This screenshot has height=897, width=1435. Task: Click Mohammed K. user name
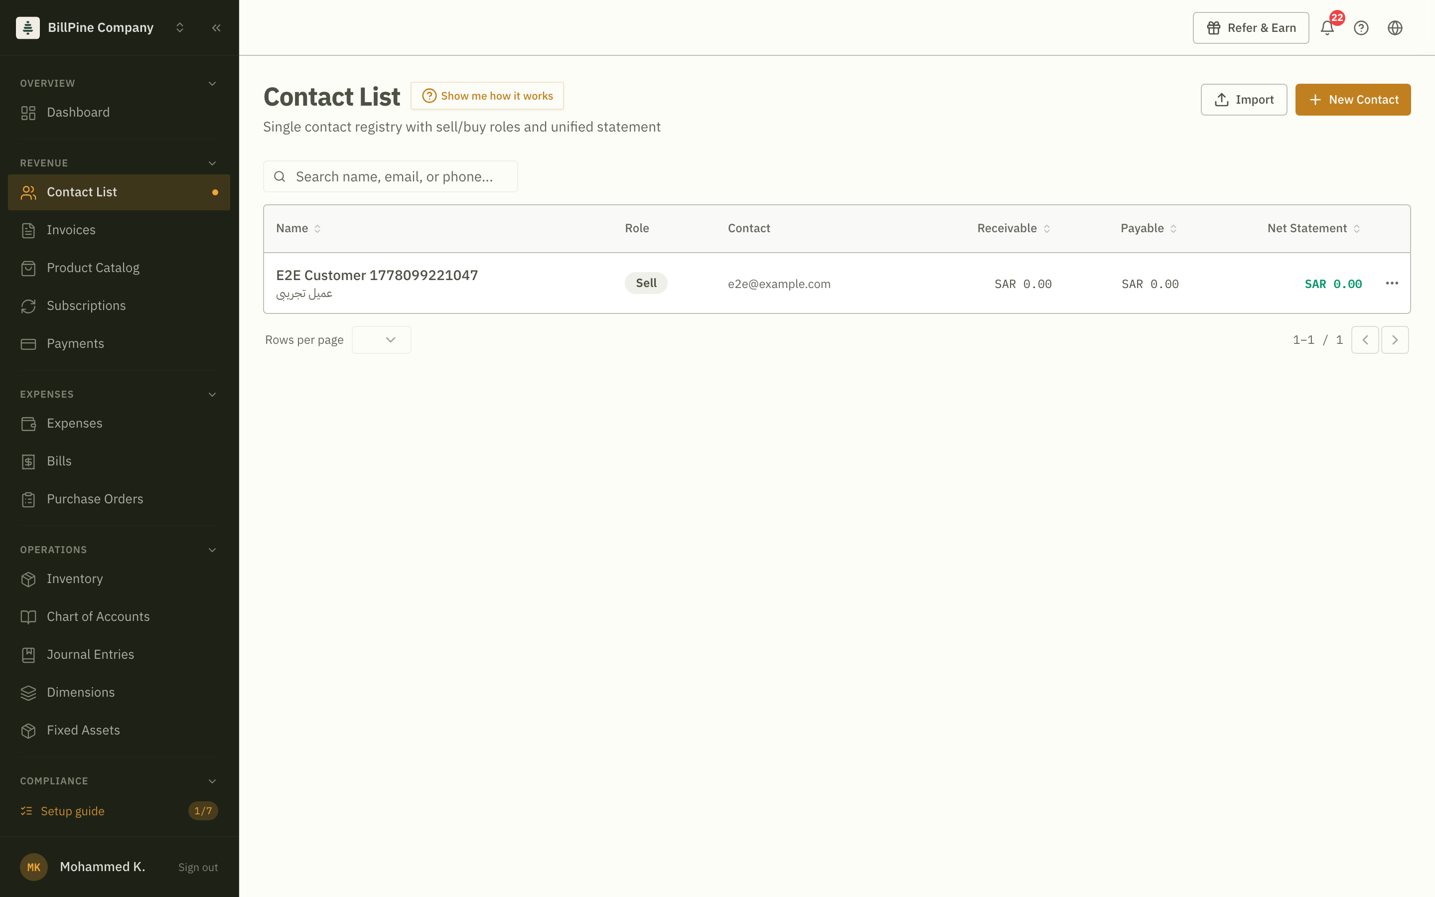[102, 867]
